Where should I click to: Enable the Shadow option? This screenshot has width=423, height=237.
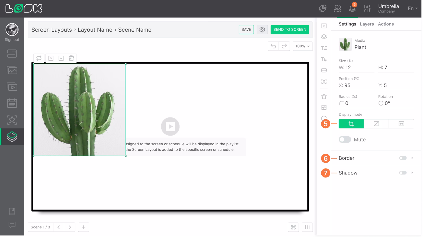pos(403,172)
